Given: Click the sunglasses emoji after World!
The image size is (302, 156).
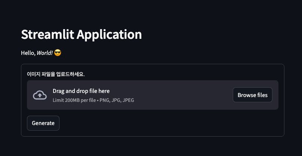Looking at the screenshot, I should (x=58, y=53).
